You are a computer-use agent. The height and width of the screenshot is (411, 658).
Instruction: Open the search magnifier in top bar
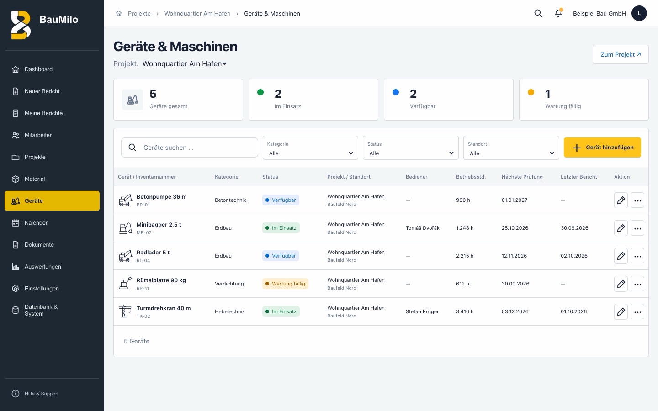click(x=538, y=13)
